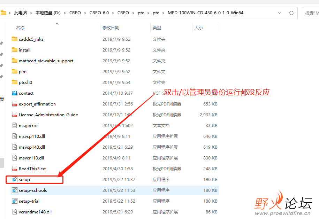Screen dimensions: 319x219
Task: Expand the chevron after 此电脑 in path
Action: coord(31,13)
